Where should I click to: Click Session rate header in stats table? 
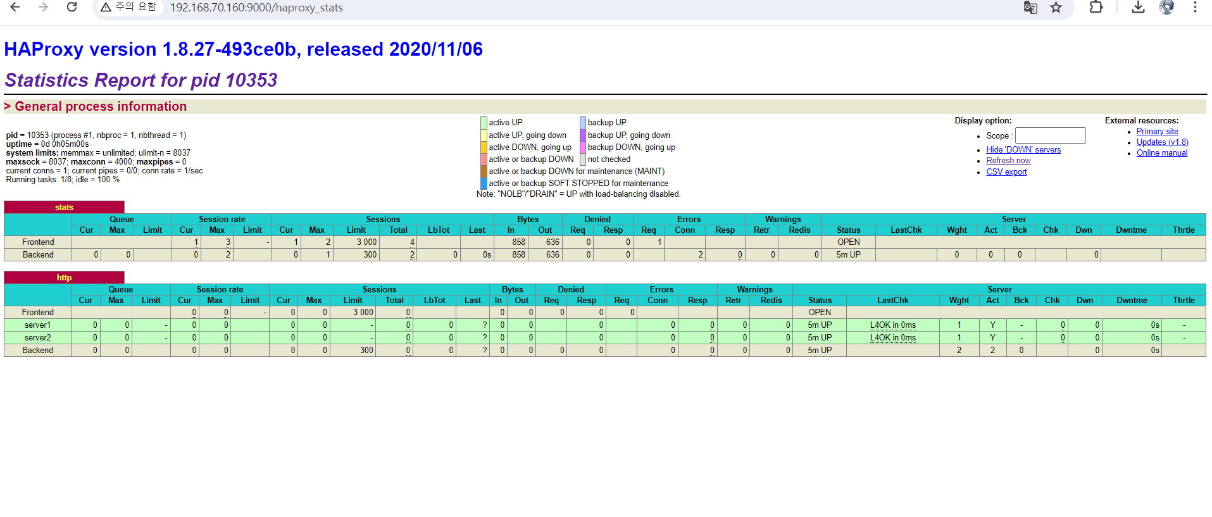click(222, 220)
